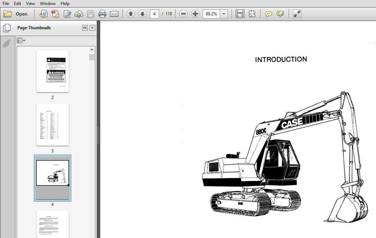
Task: Open the File menu
Action: click(x=5, y=3)
